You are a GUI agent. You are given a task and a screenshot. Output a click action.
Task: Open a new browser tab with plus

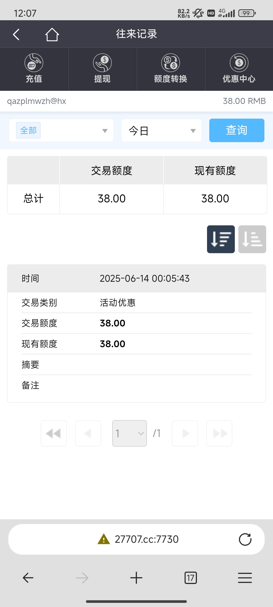pos(136,578)
